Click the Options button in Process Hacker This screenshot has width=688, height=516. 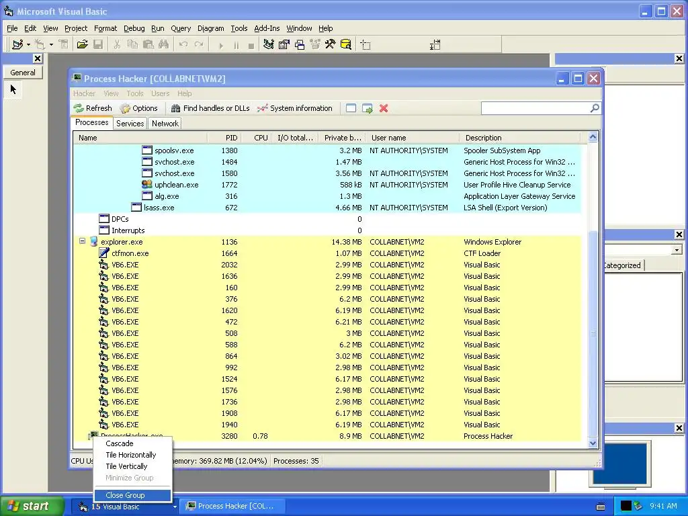point(139,108)
